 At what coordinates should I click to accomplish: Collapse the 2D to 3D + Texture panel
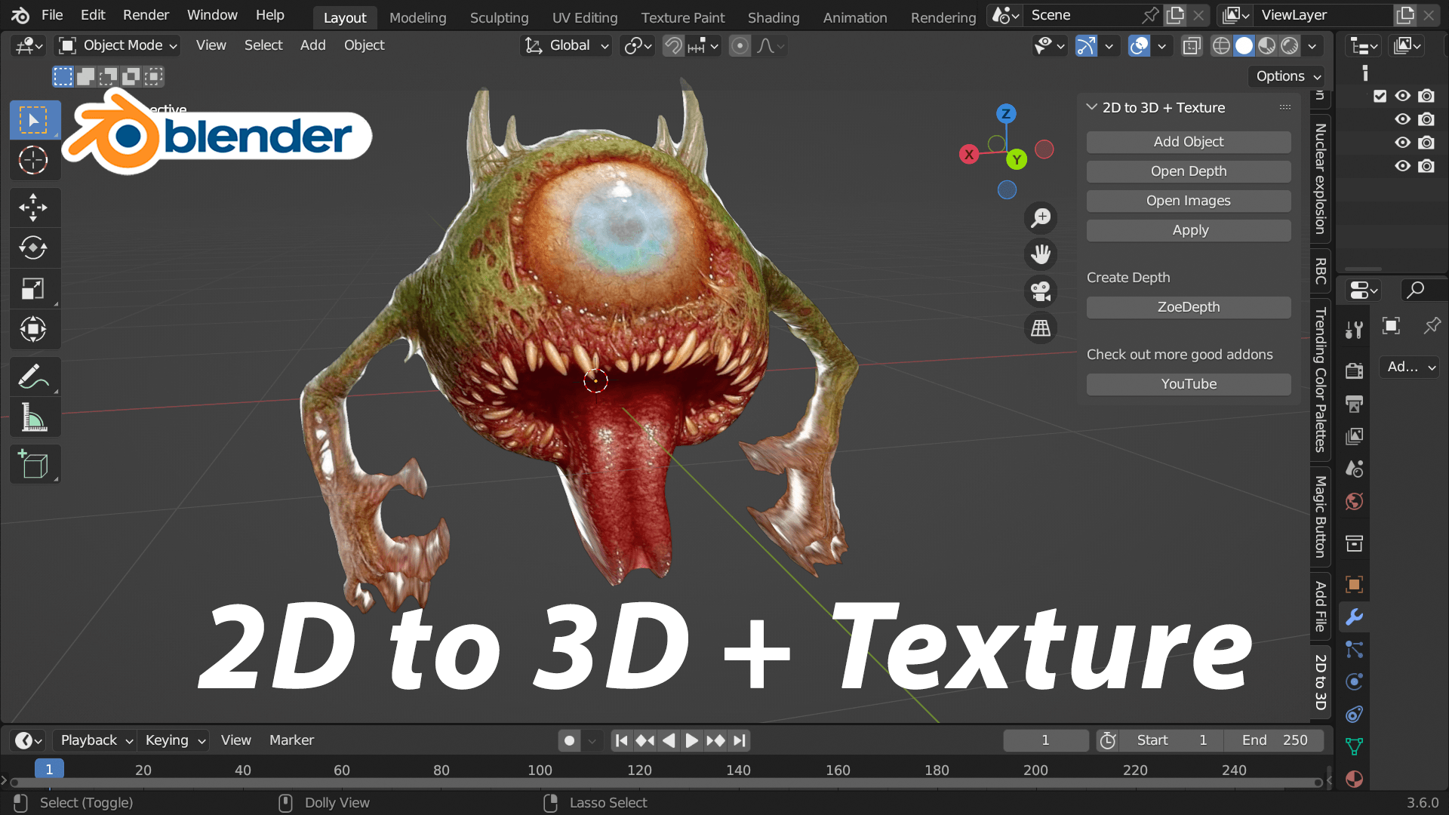click(x=1091, y=107)
